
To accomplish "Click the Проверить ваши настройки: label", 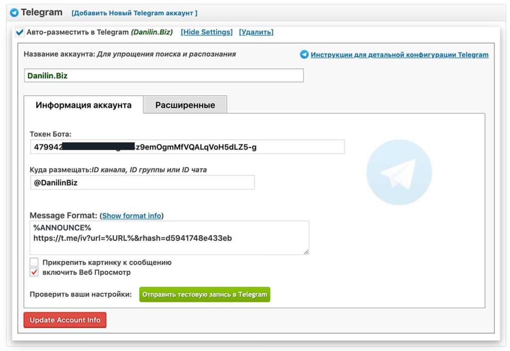I will click(x=81, y=294).
